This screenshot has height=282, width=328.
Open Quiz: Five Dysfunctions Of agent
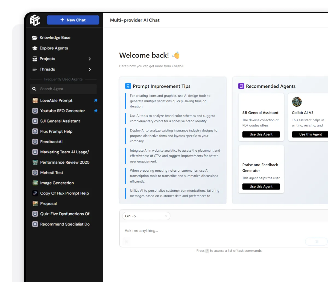click(65, 214)
